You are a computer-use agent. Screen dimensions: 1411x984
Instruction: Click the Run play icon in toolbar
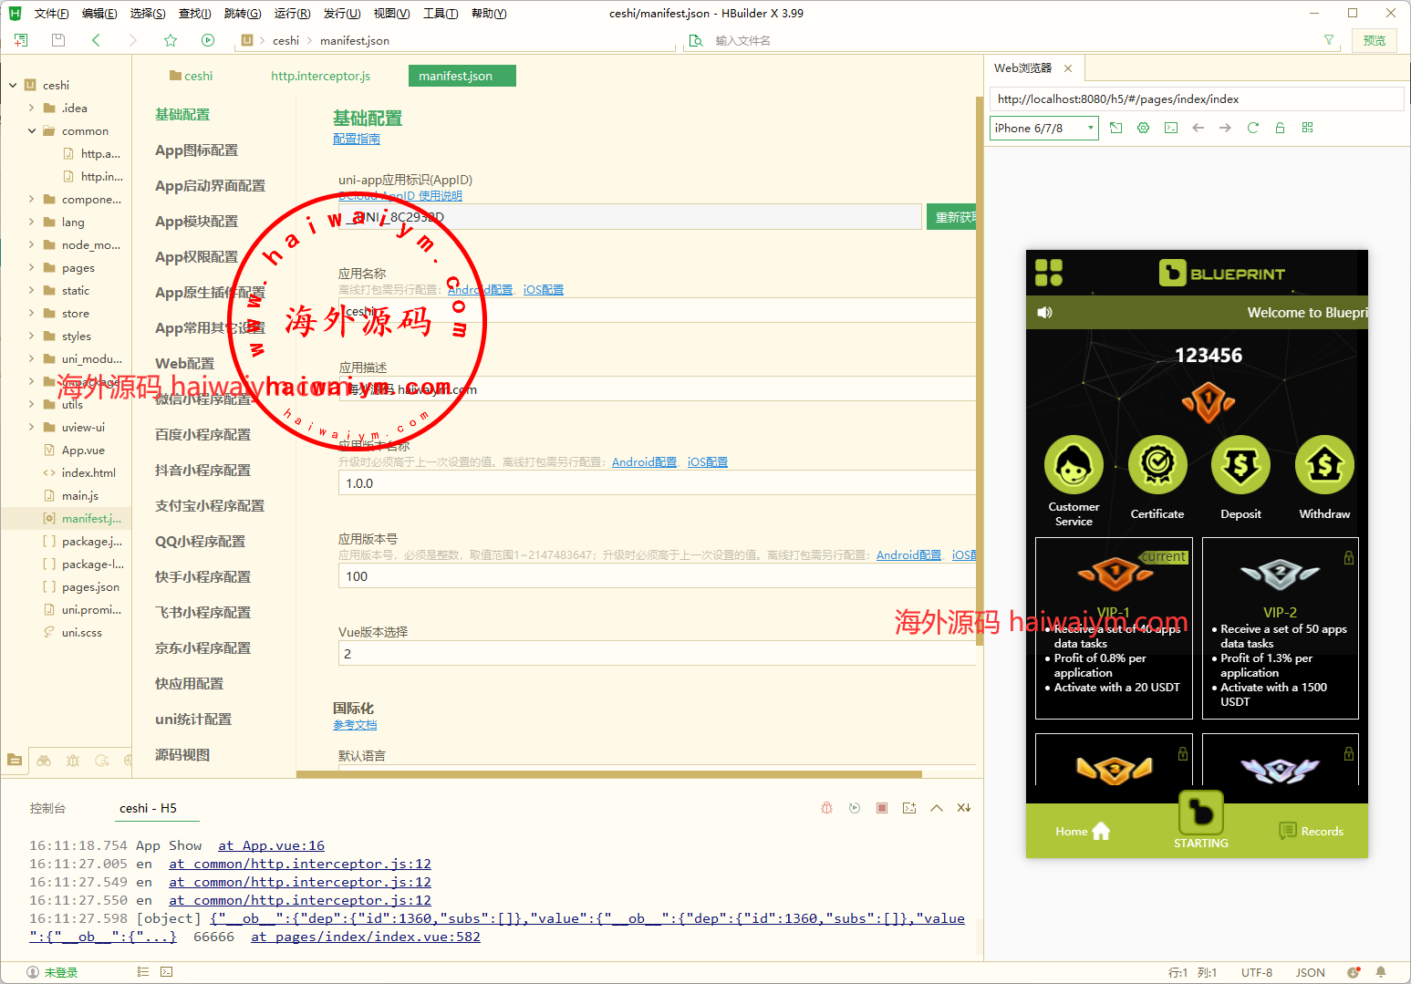pyautogui.click(x=208, y=40)
